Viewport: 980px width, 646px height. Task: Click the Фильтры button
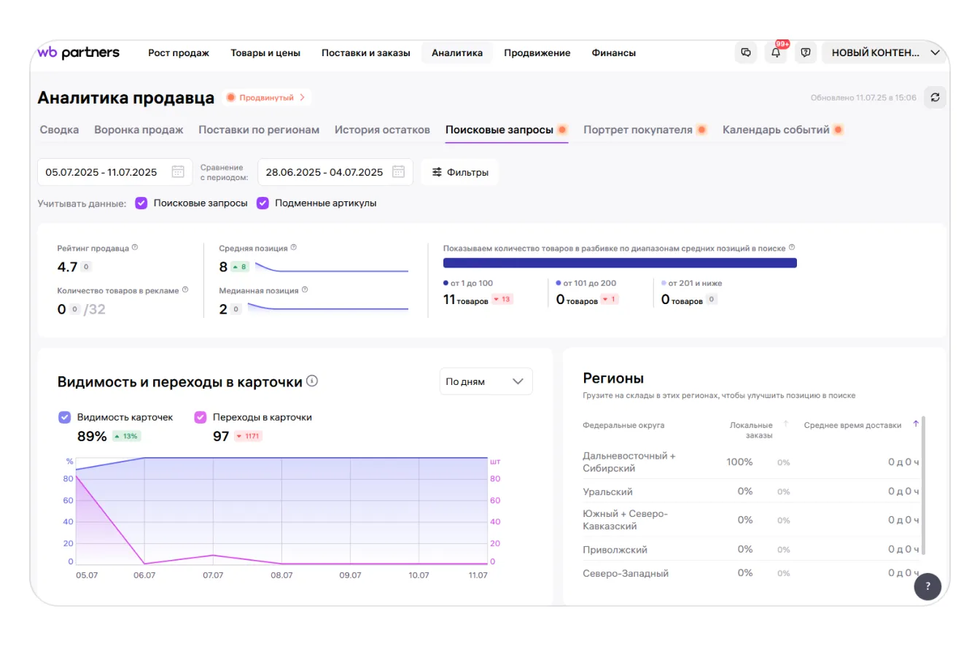[x=459, y=172]
